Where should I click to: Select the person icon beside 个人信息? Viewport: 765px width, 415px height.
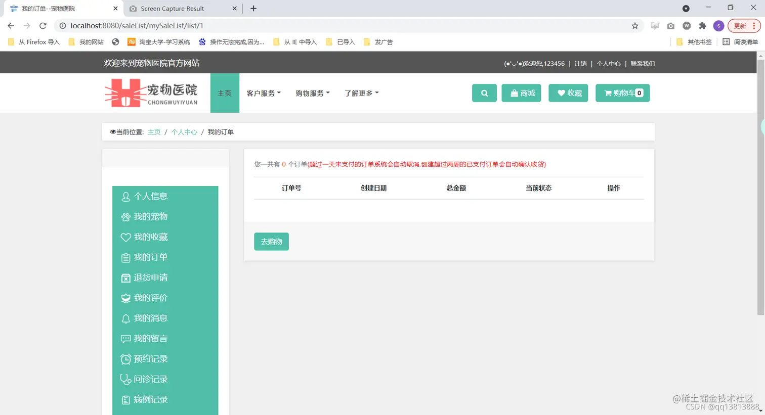[125, 197]
